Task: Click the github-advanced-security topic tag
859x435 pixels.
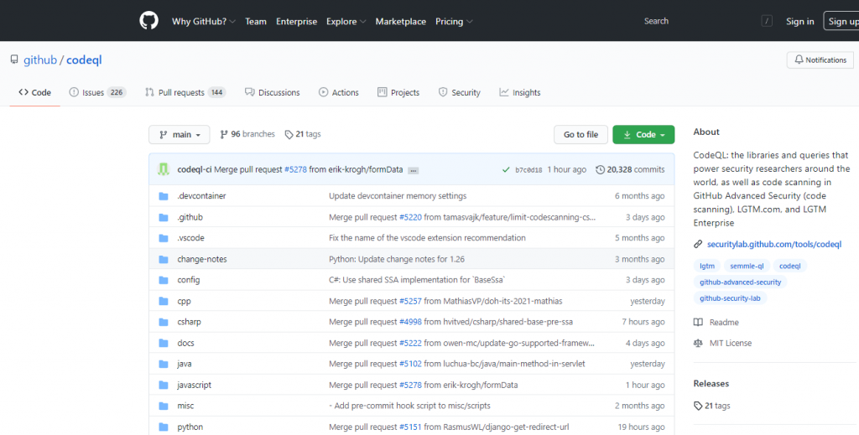Action: [740, 282]
